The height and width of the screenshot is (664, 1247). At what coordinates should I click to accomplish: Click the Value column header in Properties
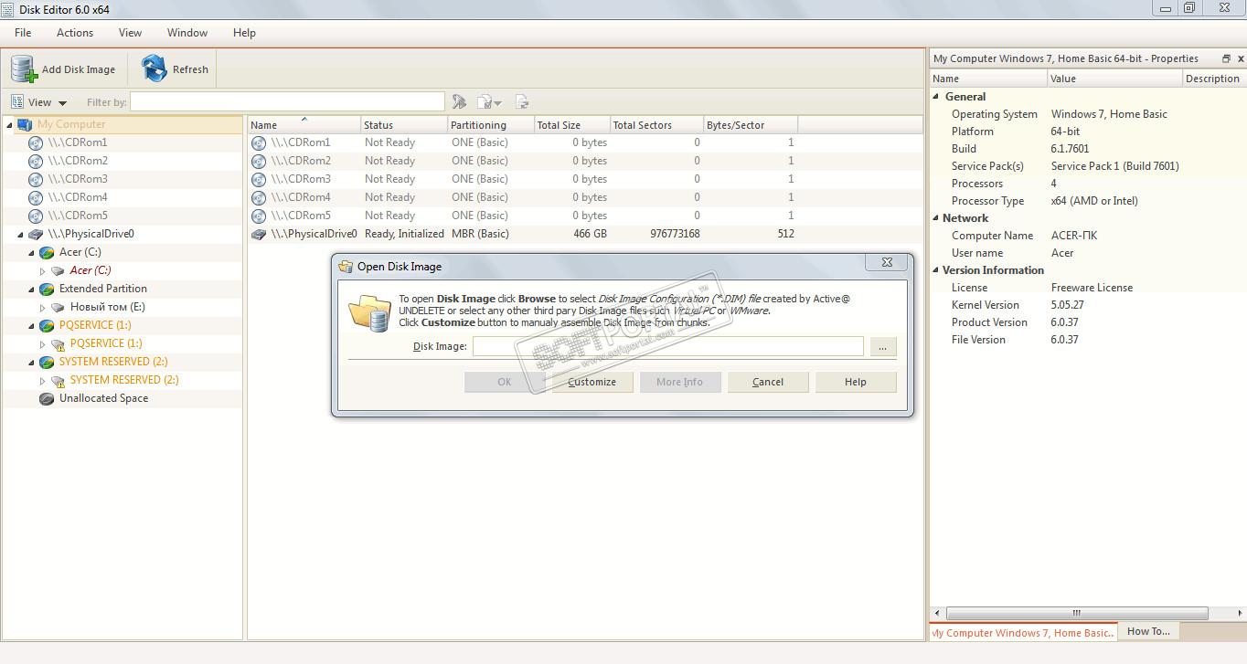(1114, 79)
